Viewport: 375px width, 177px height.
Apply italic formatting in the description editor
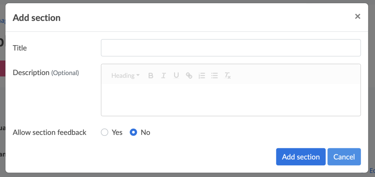point(163,75)
